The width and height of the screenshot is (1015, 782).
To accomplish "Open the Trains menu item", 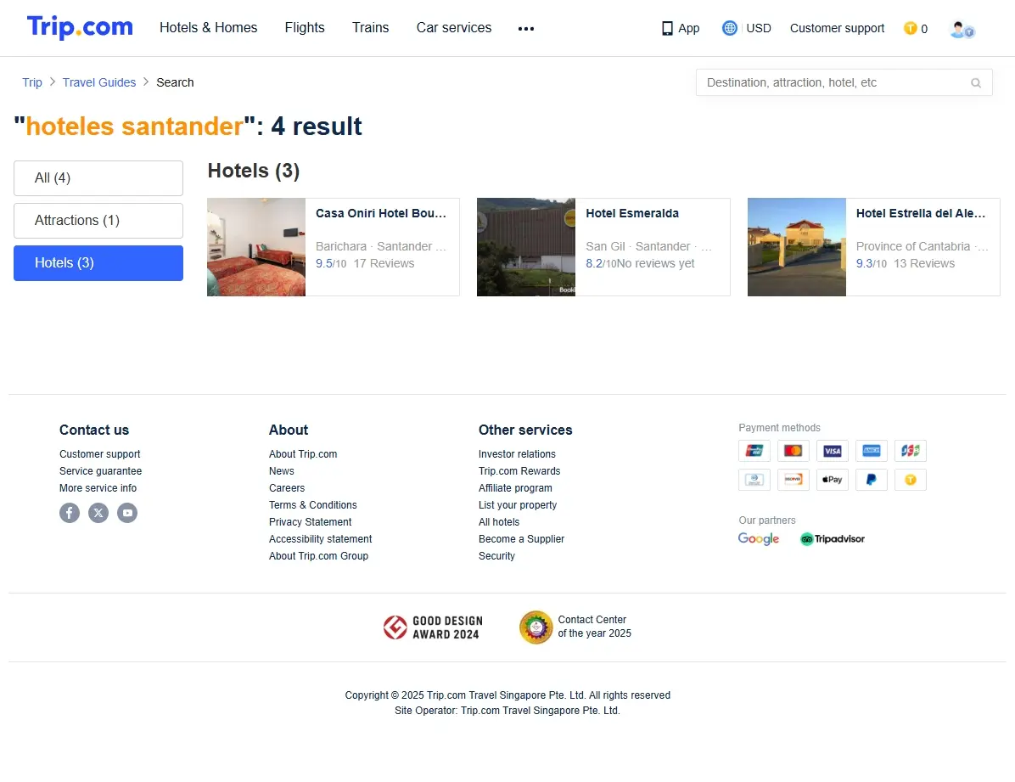I will coord(370,28).
